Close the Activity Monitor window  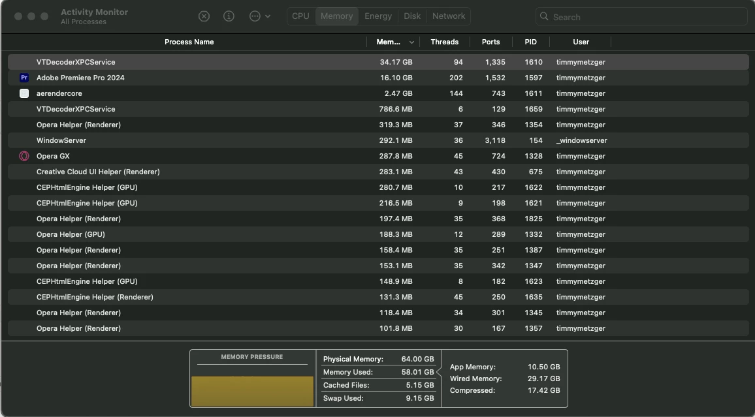[18, 16]
